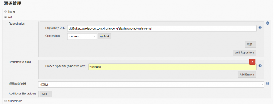This screenshot has width=274, height=104.
Task: Open help for the Repositories section
Action: [x=267, y=23]
